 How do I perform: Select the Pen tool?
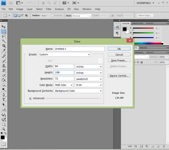(4, 95)
